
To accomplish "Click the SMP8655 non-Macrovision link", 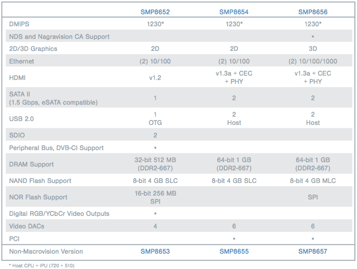I will tap(234, 251).
